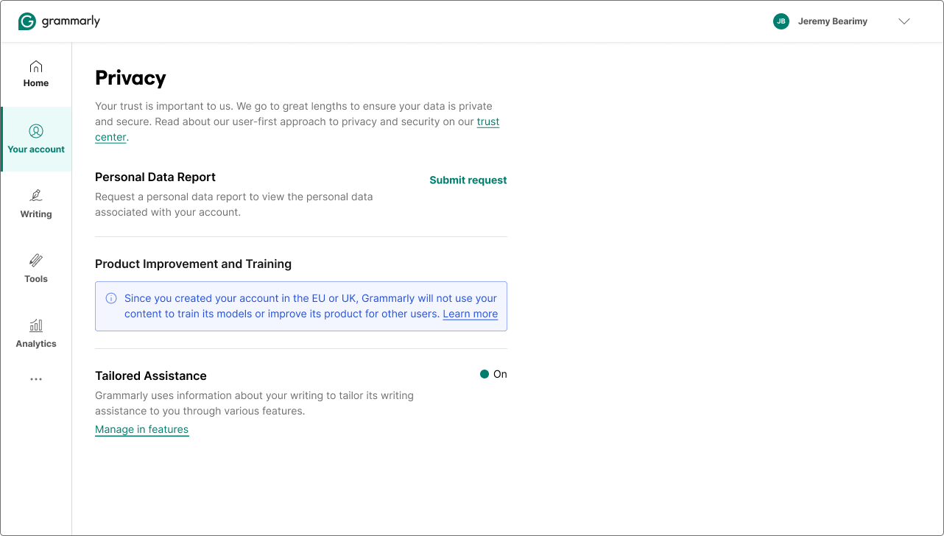Click the JB avatar badge
The image size is (944, 536).
tap(781, 21)
